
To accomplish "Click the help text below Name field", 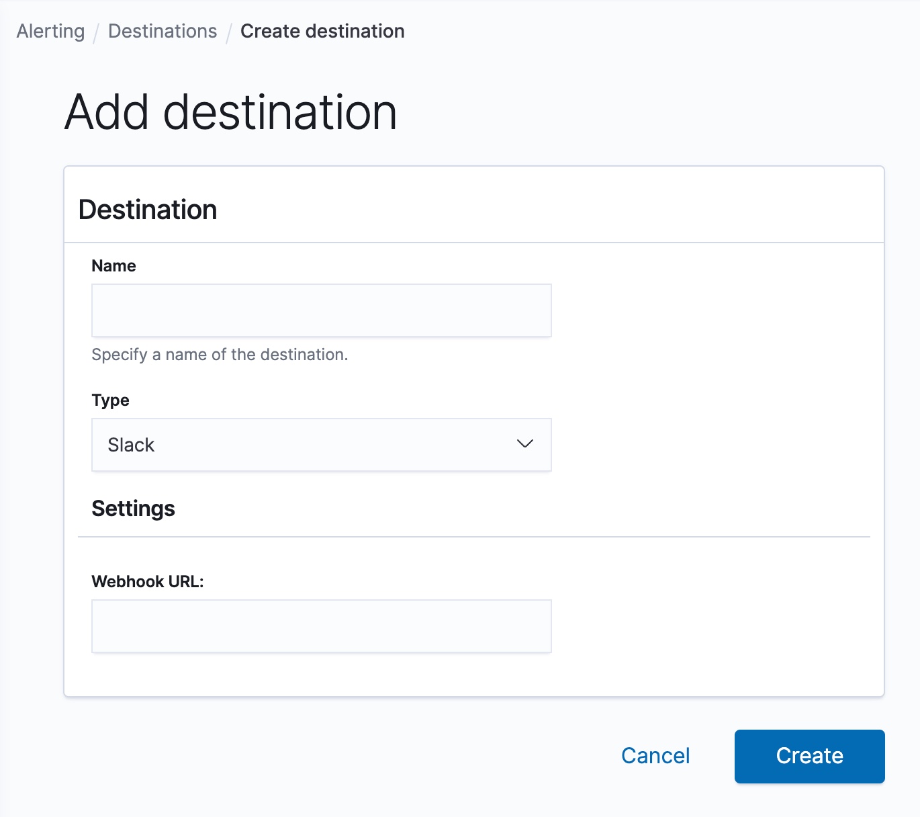I will [x=220, y=355].
